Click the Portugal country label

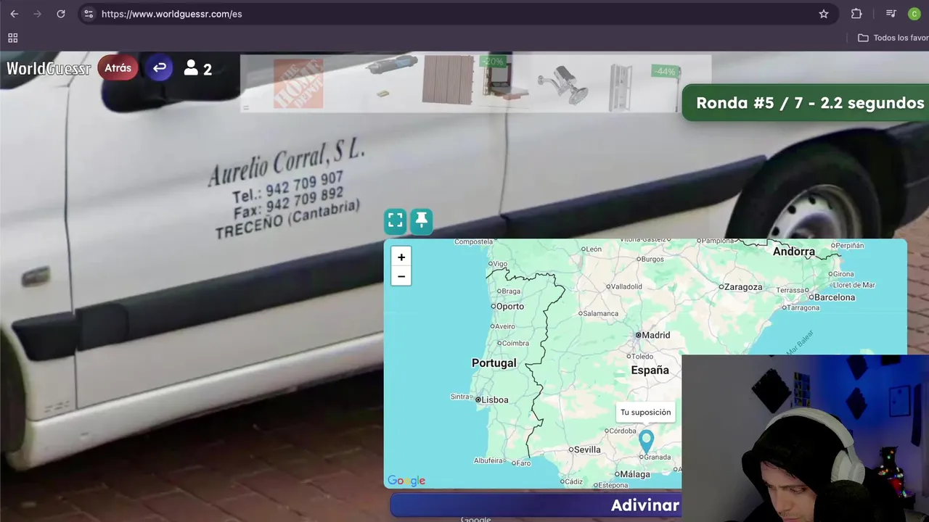point(494,362)
